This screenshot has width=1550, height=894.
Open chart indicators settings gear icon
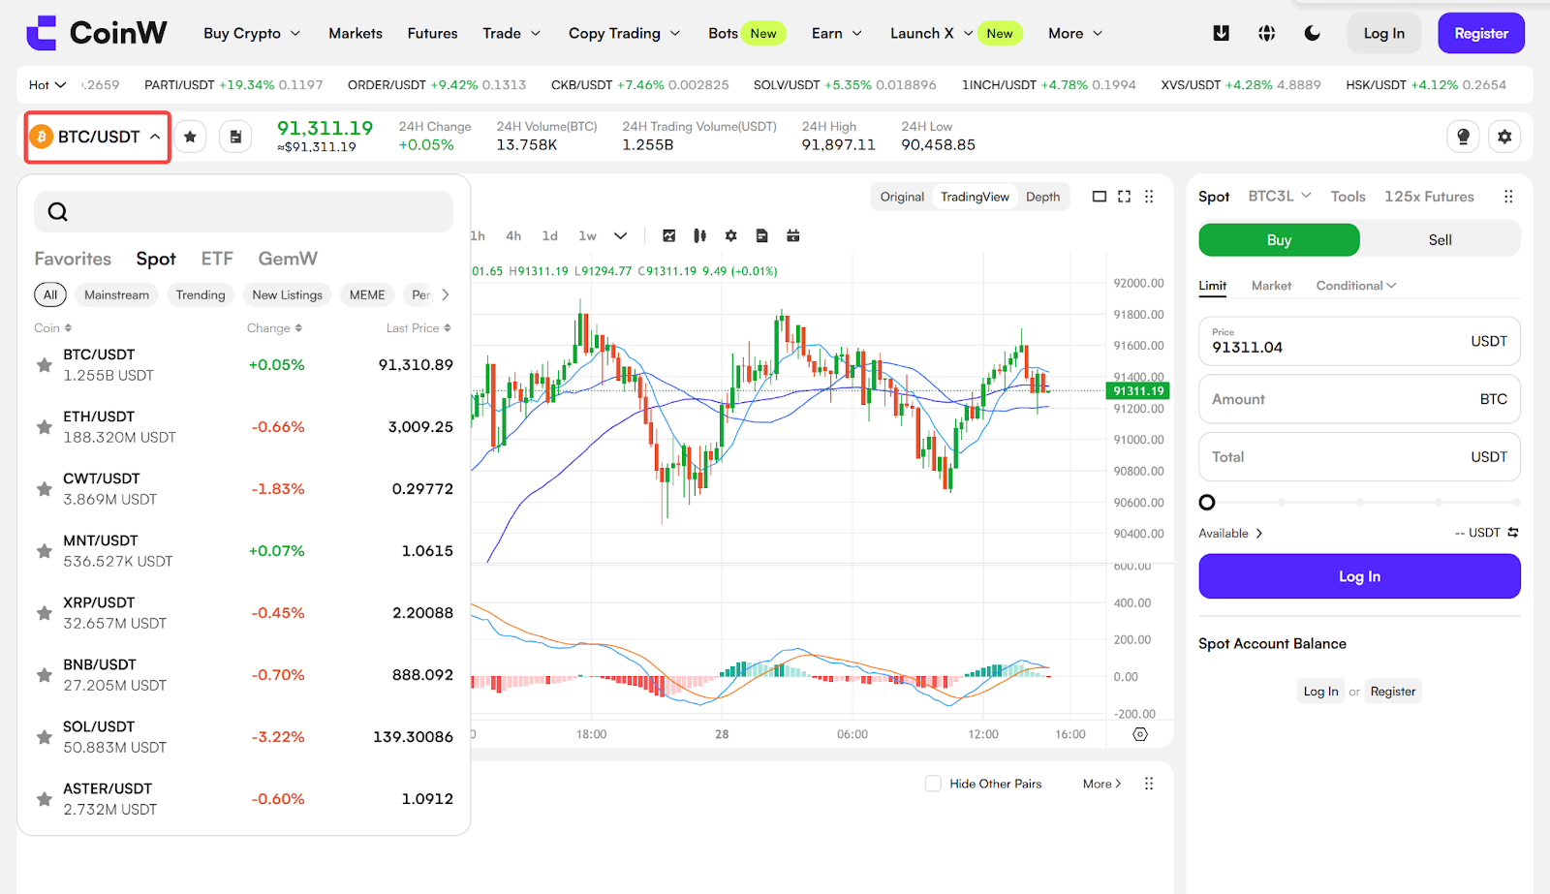(731, 235)
